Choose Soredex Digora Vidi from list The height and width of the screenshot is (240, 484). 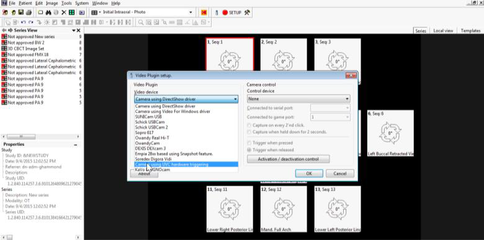pyautogui.click(x=186, y=159)
